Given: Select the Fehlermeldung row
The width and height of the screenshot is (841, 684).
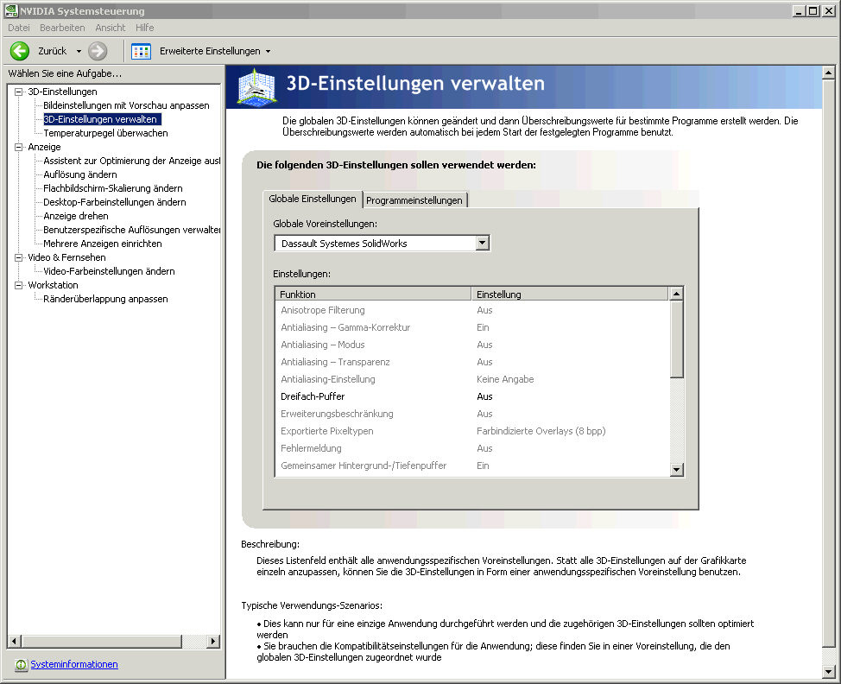Looking at the screenshot, I should click(472, 448).
